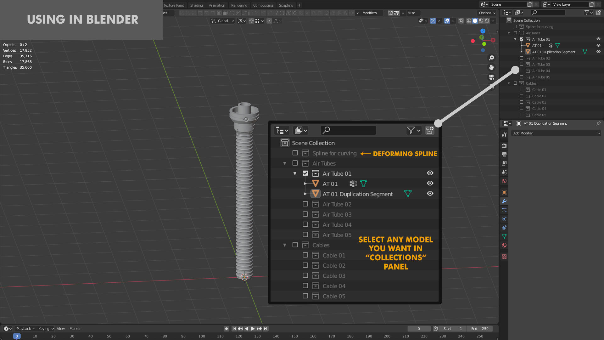Select material preview viewport shading mode
Viewport: 604px width, 340px height.
[x=481, y=21]
